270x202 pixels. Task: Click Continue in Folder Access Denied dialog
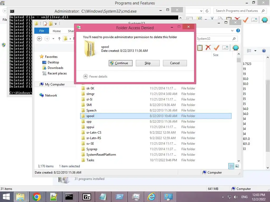coord(120,63)
